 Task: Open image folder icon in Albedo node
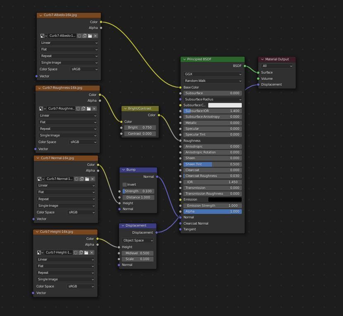90,36
